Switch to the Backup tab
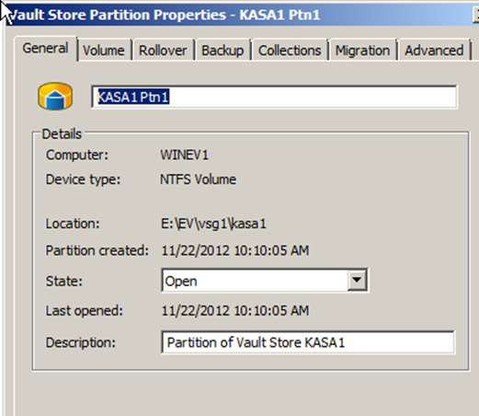 tap(222, 51)
